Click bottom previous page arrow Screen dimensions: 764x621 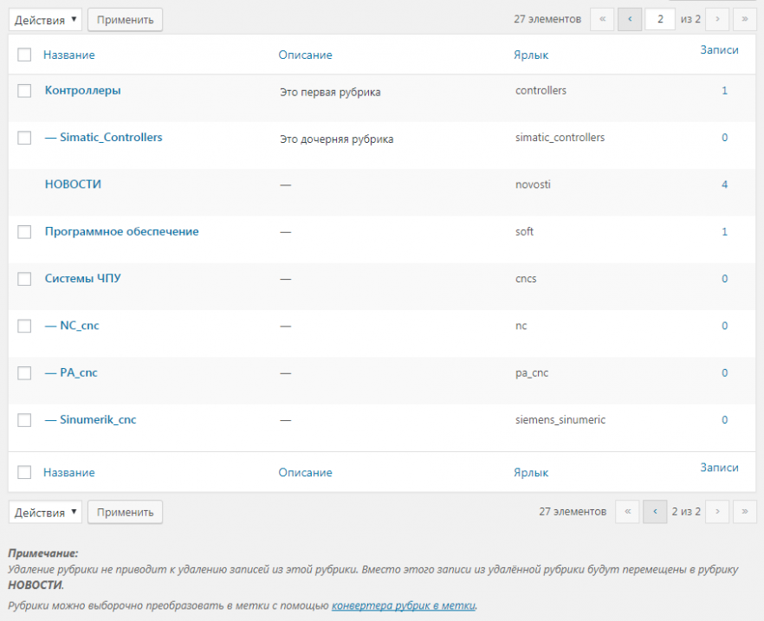click(655, 512)
